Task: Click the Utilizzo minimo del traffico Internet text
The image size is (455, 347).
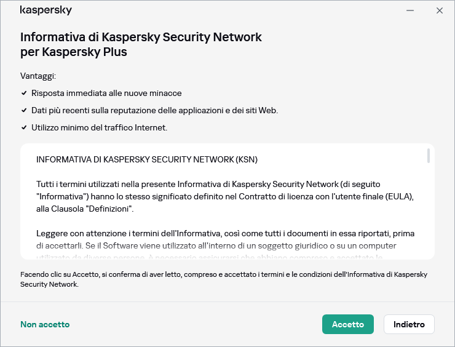Action: 100,127
